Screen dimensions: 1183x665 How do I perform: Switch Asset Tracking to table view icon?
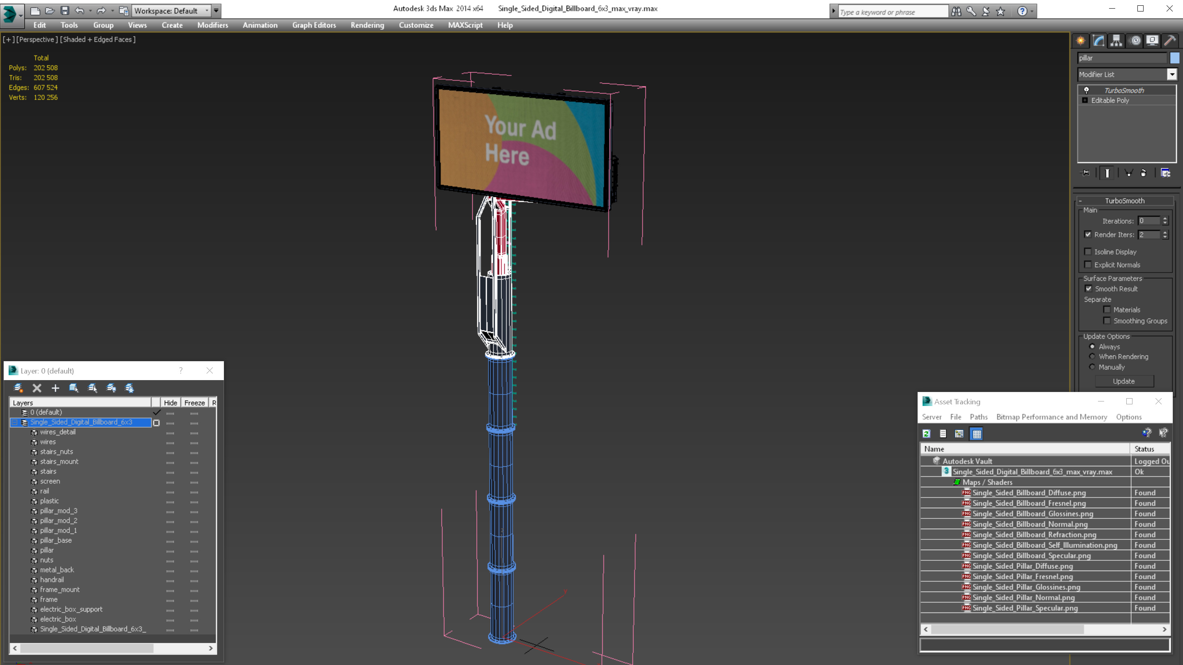coord(977,434)
